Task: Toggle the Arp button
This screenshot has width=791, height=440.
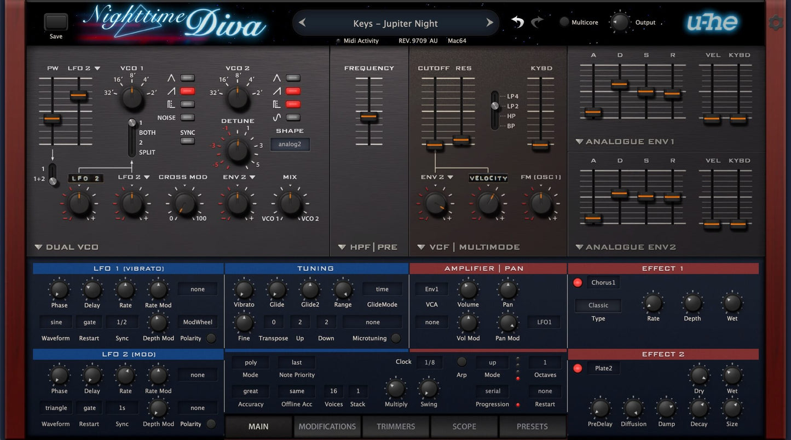Action: coord(462,362)
